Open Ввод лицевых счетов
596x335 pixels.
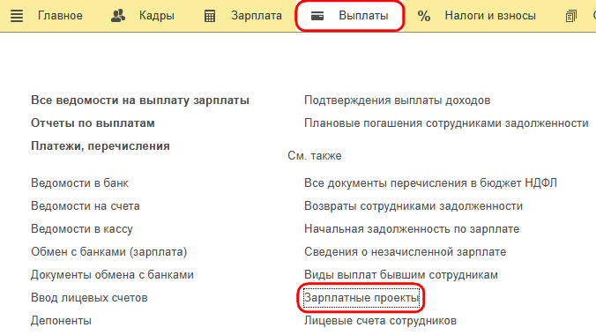coord(89,298)
